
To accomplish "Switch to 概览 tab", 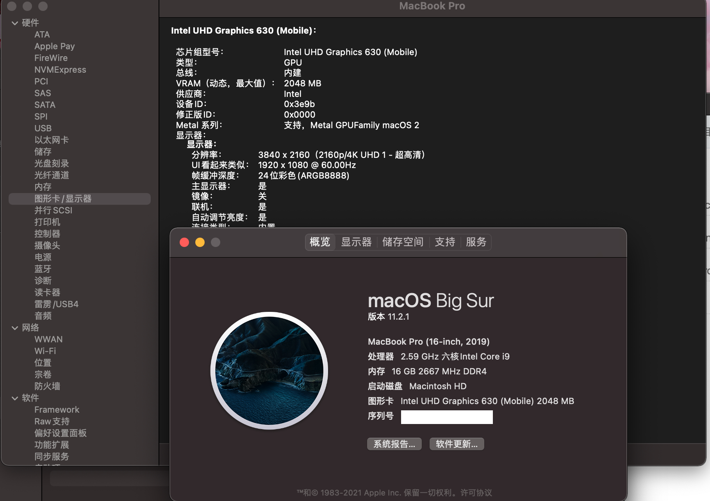I will (320, 242).
